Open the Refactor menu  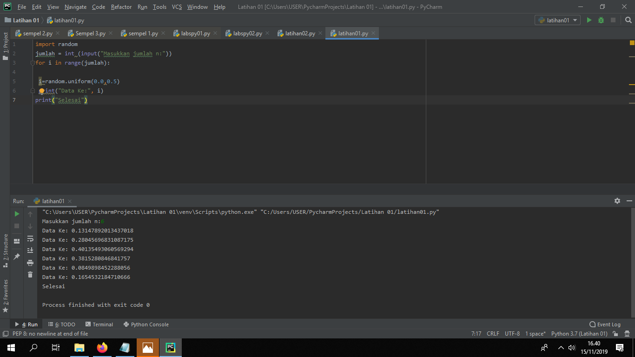(121, 7)
